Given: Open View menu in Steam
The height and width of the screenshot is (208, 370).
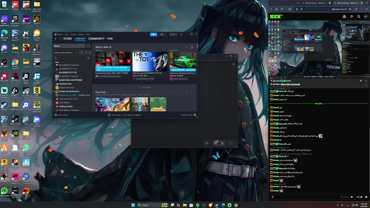Looking at the screenshot, I should click(x=66, y=34).
